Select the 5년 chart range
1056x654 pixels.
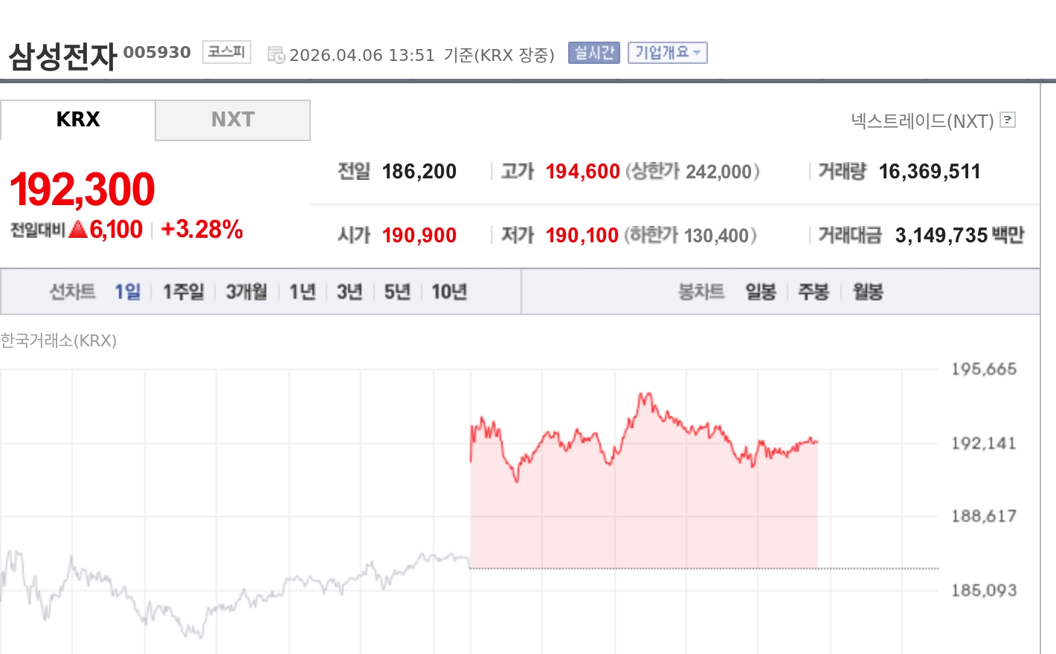point(396,292)
